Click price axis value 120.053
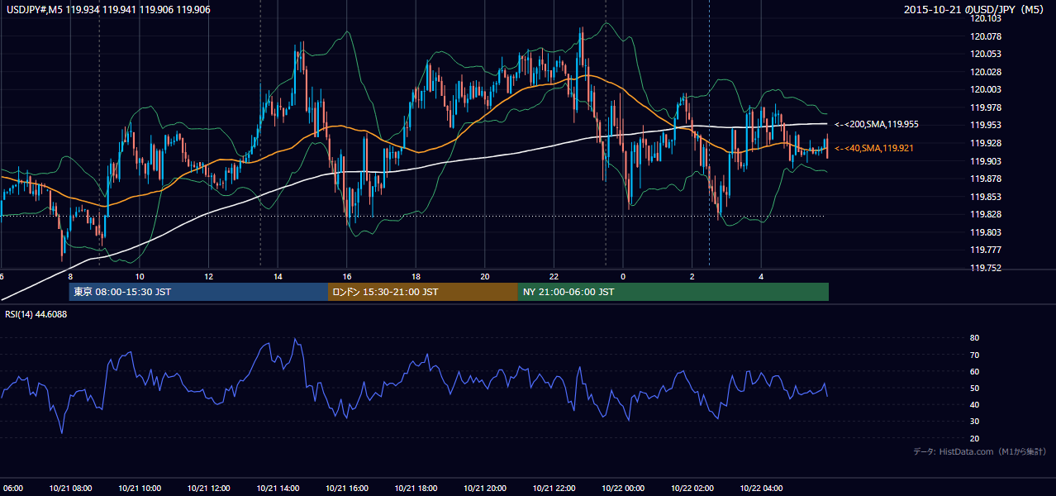This screenshot has width=1056, height=496. [x=987, y=54]
